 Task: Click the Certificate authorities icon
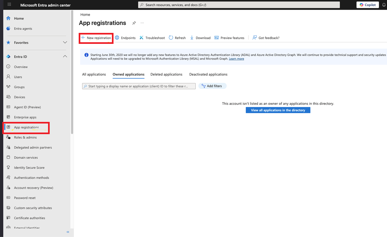pyautogui.click(x=8, y=218)
